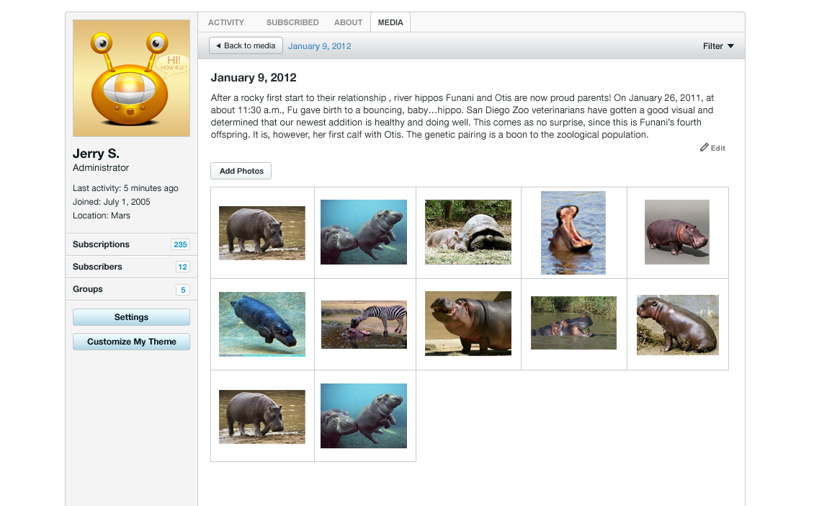814x506 pixels.
Task: Open the Filter dropdown
Action: (x=718, y=46)
